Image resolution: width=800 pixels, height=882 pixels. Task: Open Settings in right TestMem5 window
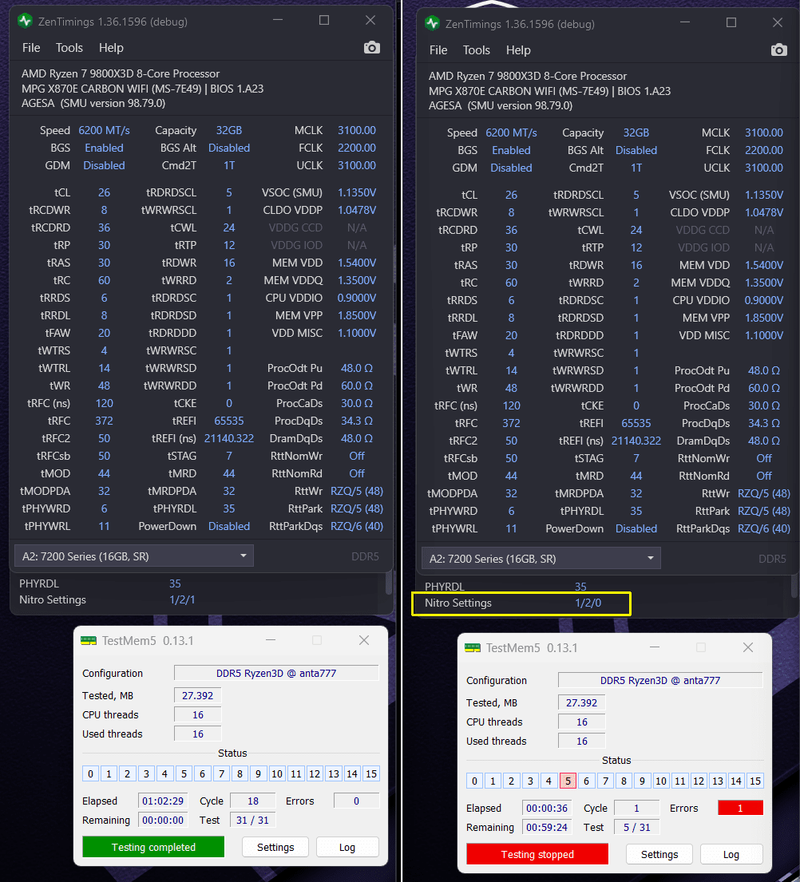pos(659,854)
